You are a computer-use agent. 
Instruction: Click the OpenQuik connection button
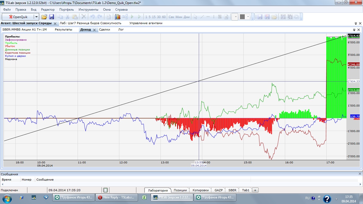pyautogui.click(x=18, y=17)
